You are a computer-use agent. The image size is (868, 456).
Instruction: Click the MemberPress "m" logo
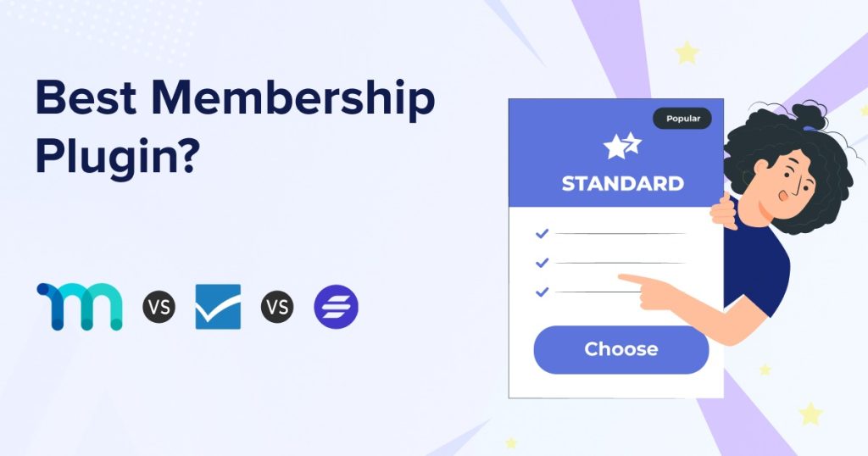tap(80, 306)
